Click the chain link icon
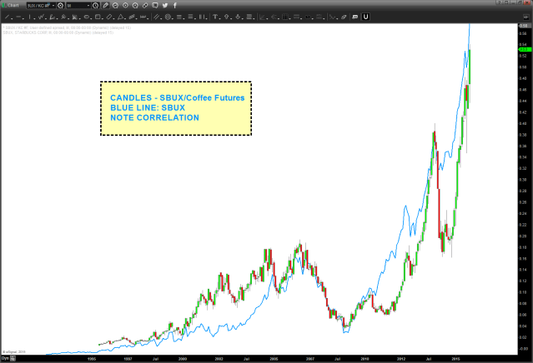This screenshot has width=533, height=363. coord(145,6)
